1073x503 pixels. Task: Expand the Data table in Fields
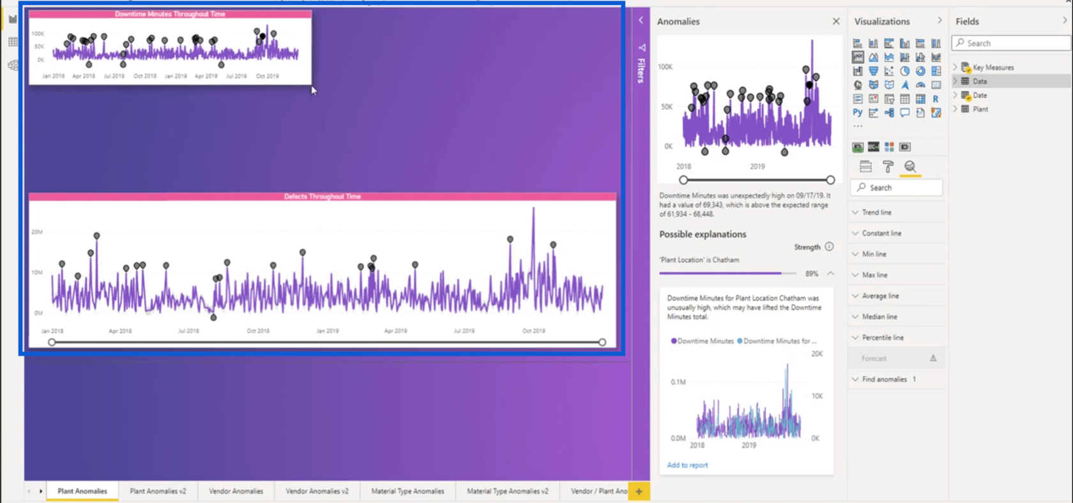point(955,81)
